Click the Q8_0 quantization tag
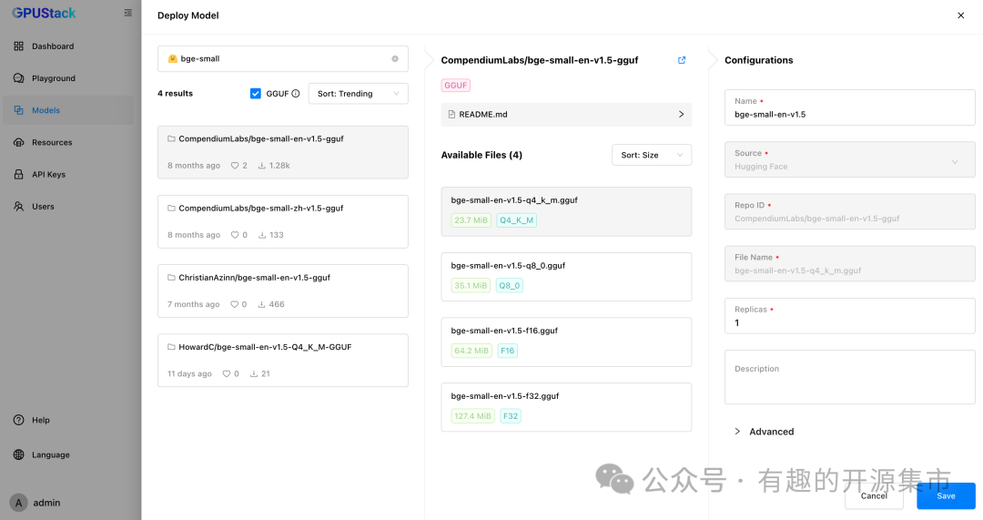Image resolution: width=983 pixels, height=520 pixels. pos(509,285)
